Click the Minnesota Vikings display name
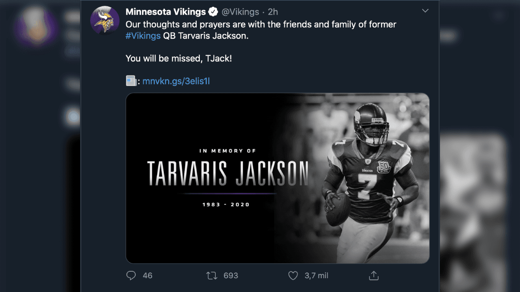The image size is (520, 292). click(166, 12)
